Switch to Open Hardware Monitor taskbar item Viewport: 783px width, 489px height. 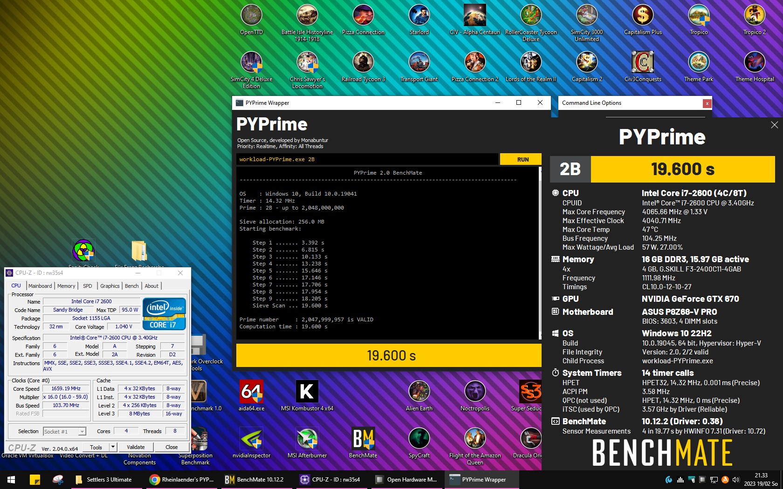tap(406, 479)
